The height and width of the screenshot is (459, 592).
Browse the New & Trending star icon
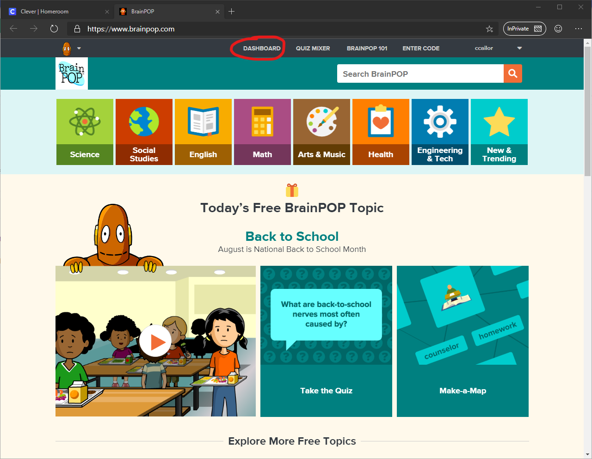coord(499,121)
